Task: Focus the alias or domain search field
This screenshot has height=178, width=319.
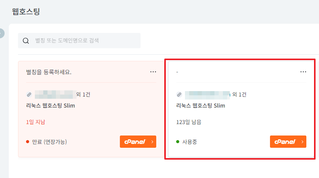Action: 86,41
